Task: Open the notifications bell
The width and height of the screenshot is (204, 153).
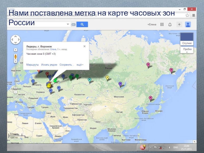Action: [x=170, y=24]
